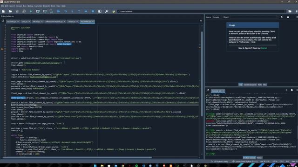298x167 pixels.
Task: Click the Help pane home icon
Action: coord(282,17)
